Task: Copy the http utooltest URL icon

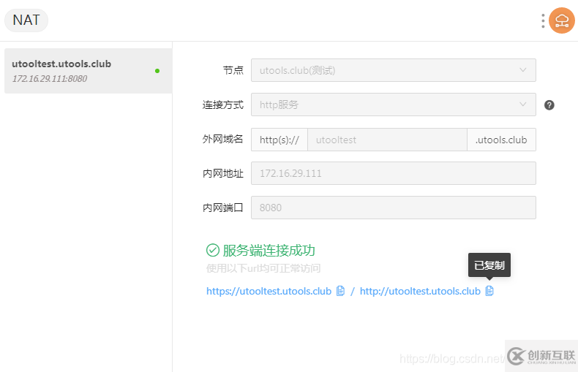Action: click(489, 291)
